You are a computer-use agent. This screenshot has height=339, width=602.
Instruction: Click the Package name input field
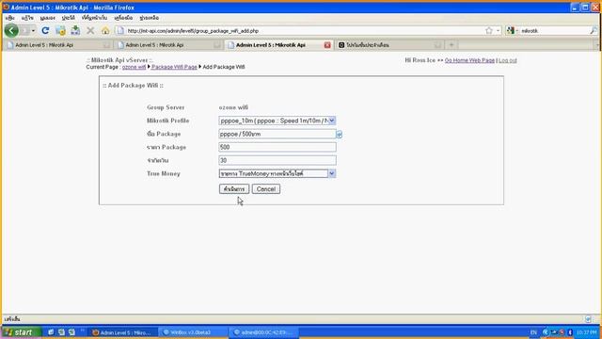click(277, 134)
